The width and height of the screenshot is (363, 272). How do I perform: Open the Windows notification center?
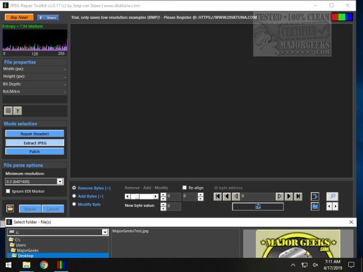click(351, 265)
